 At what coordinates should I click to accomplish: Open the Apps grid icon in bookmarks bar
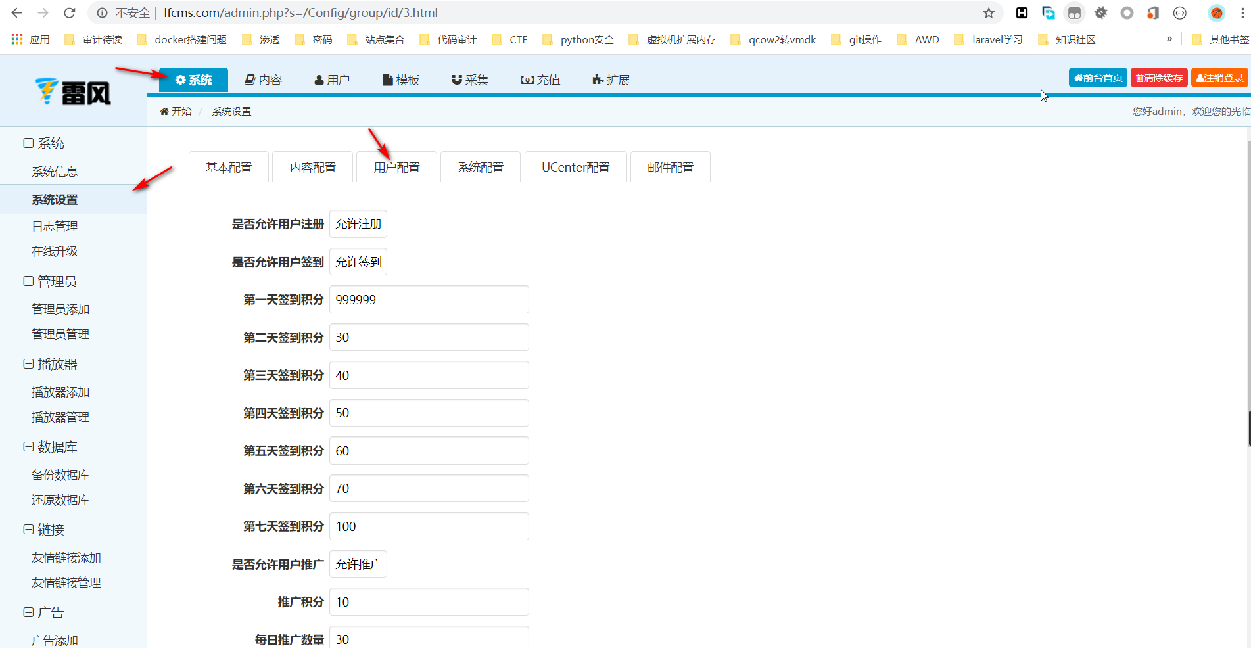tap(17, 39)
